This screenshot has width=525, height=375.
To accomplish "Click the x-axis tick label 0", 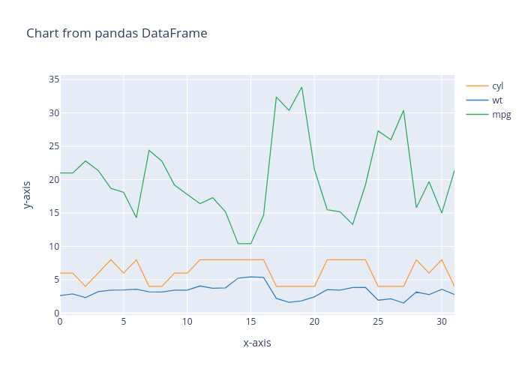I will tap(61, 322).
